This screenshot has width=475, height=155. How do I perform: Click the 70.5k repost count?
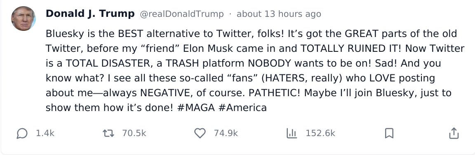(134, 133)
